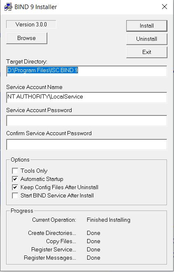
Task: Click the Uninstall button
Action: pyautogui.click(x=146, y=39)
